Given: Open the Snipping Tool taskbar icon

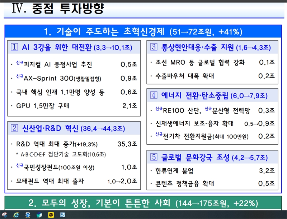Looking at the screenshot, I should pyautogui.click(x=4, y=215).
